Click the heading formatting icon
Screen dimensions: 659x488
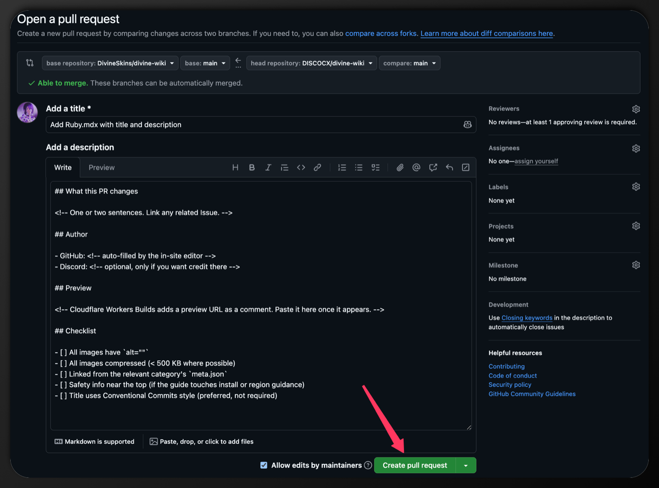pyautogui.click(x=235, y=167)
